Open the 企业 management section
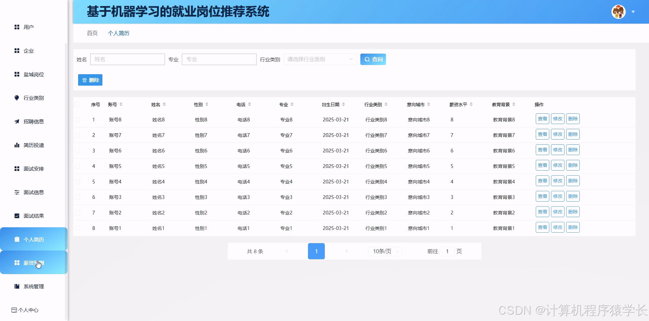This screenshot has width=649, height=321. 17,51
